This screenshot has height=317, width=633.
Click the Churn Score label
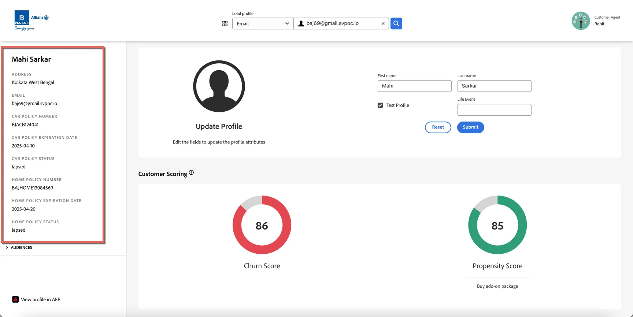[x=262, y=266]
